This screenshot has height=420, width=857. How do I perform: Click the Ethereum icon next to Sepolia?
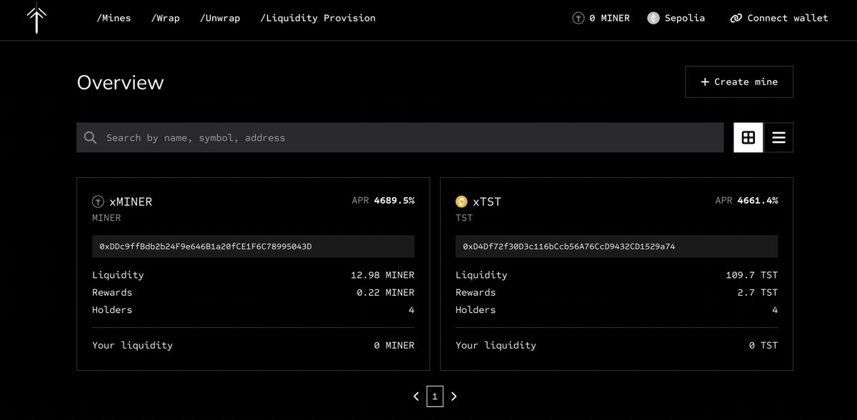(x=653, y=18)
